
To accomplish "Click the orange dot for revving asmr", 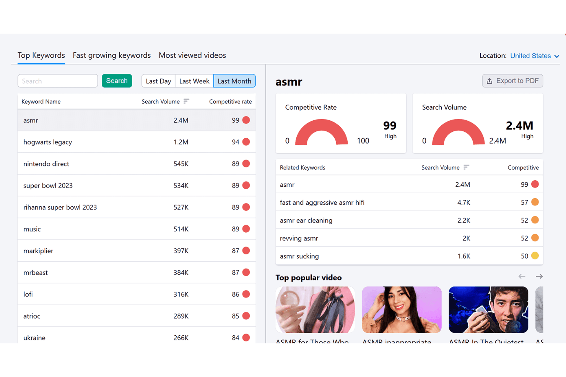I will (535, 238).
